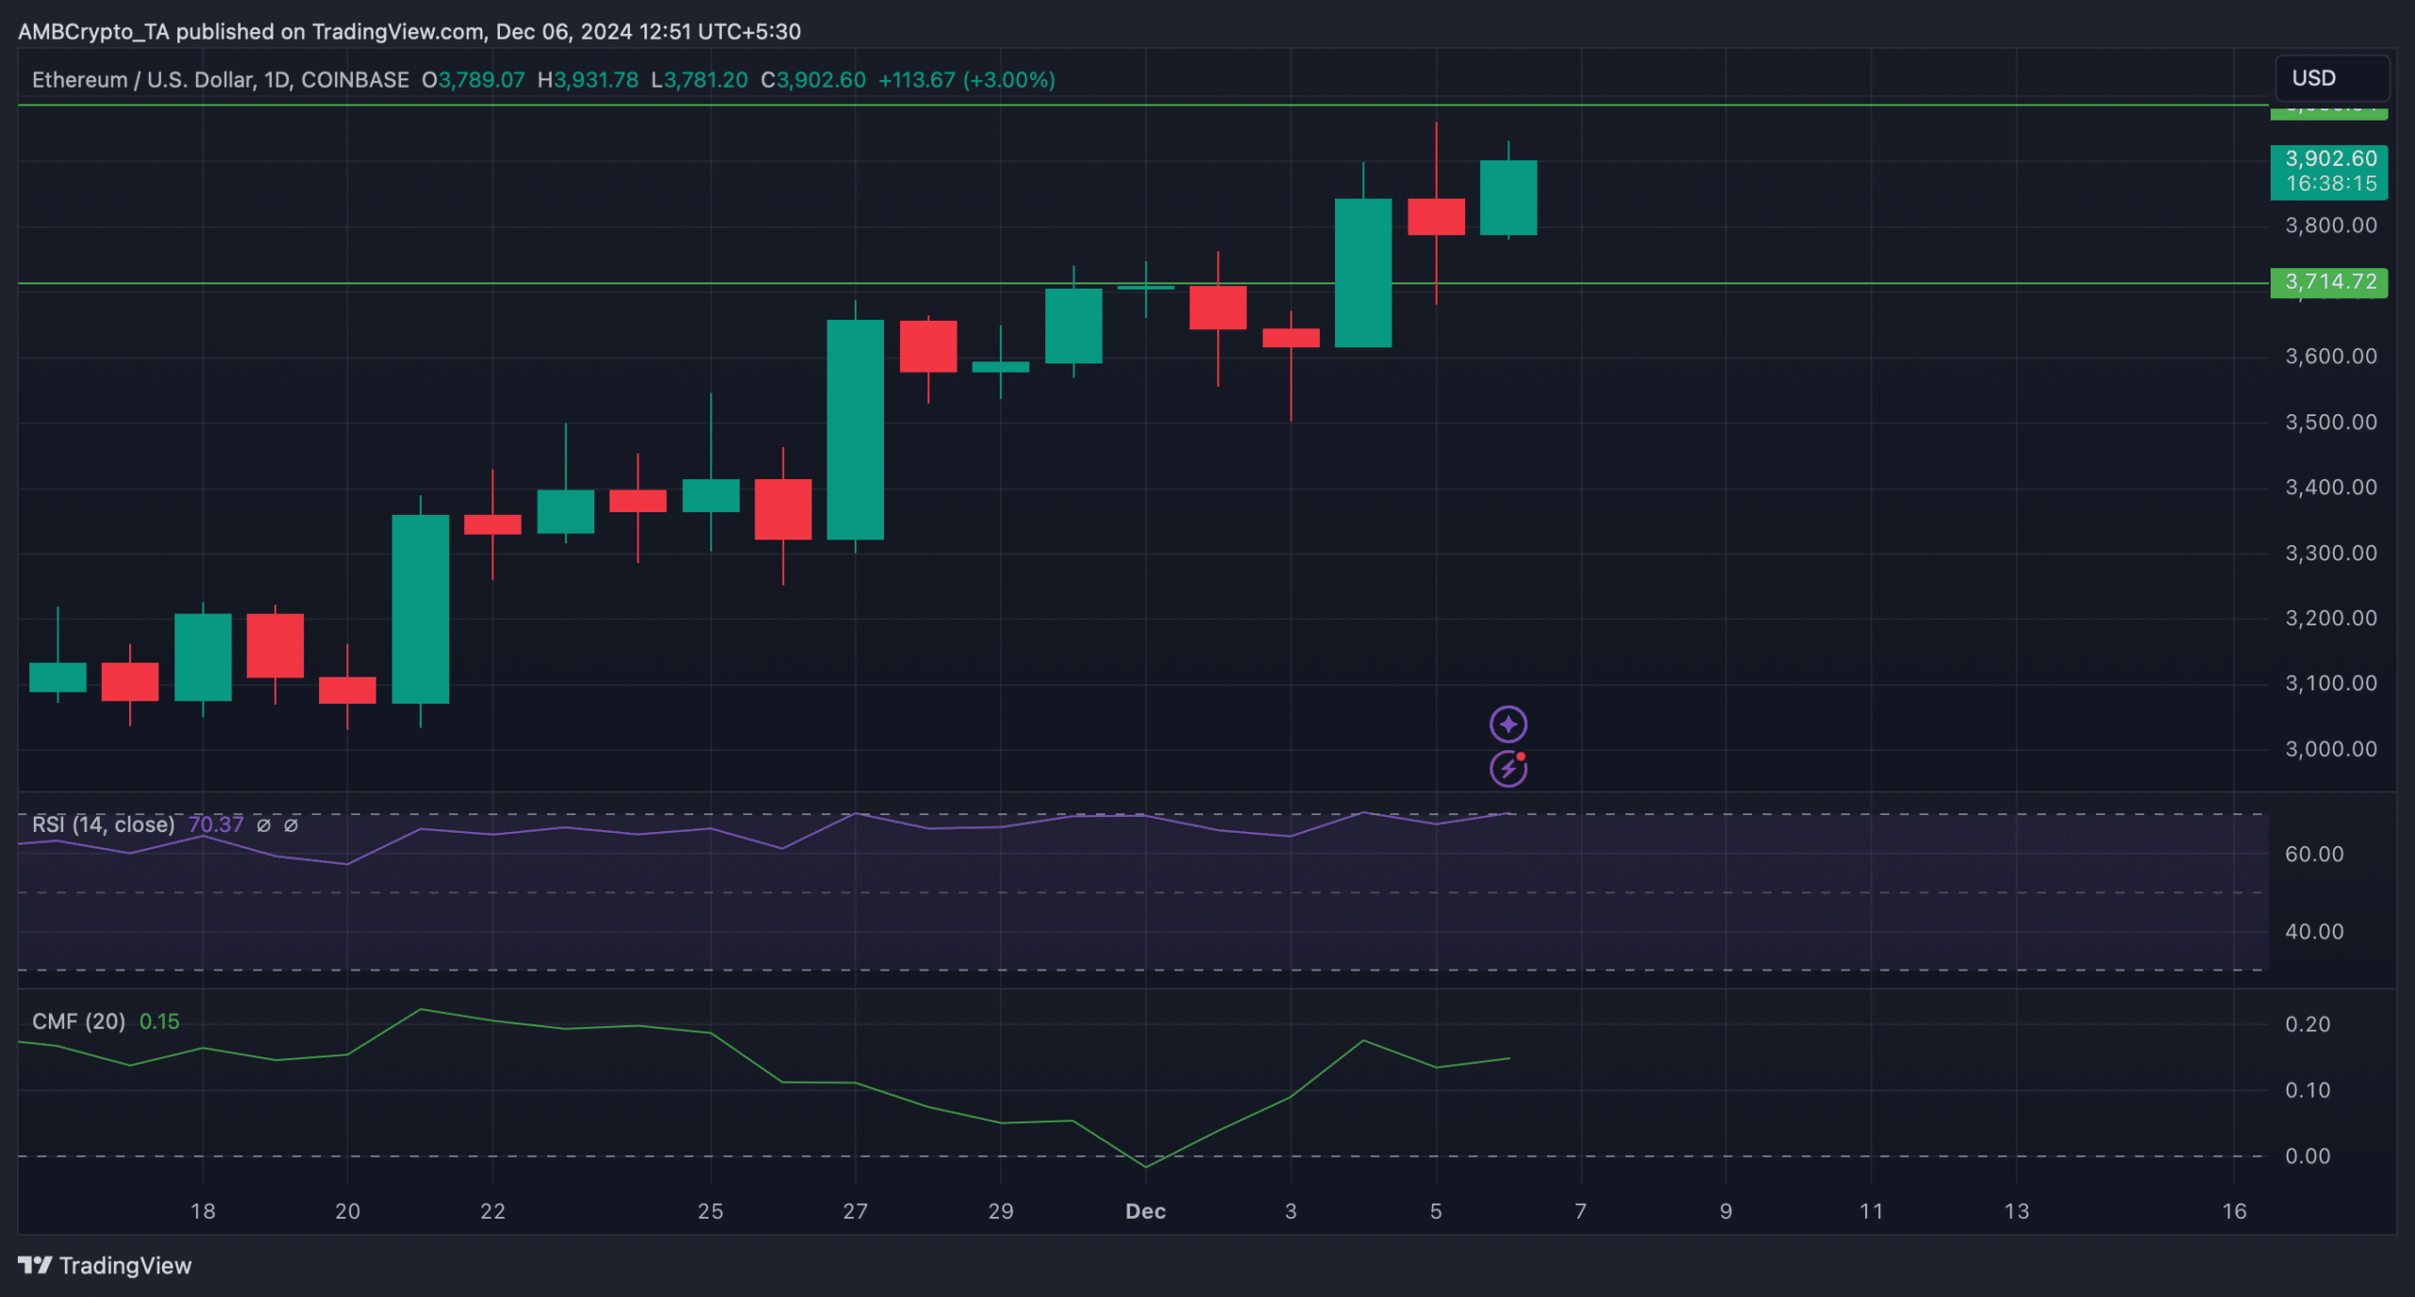
Task: Click the open price 3,789.07
Action: tap(481, 79)
